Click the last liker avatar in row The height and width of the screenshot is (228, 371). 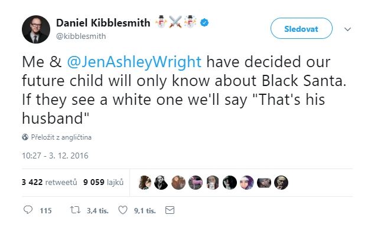(x=281, y=183)
